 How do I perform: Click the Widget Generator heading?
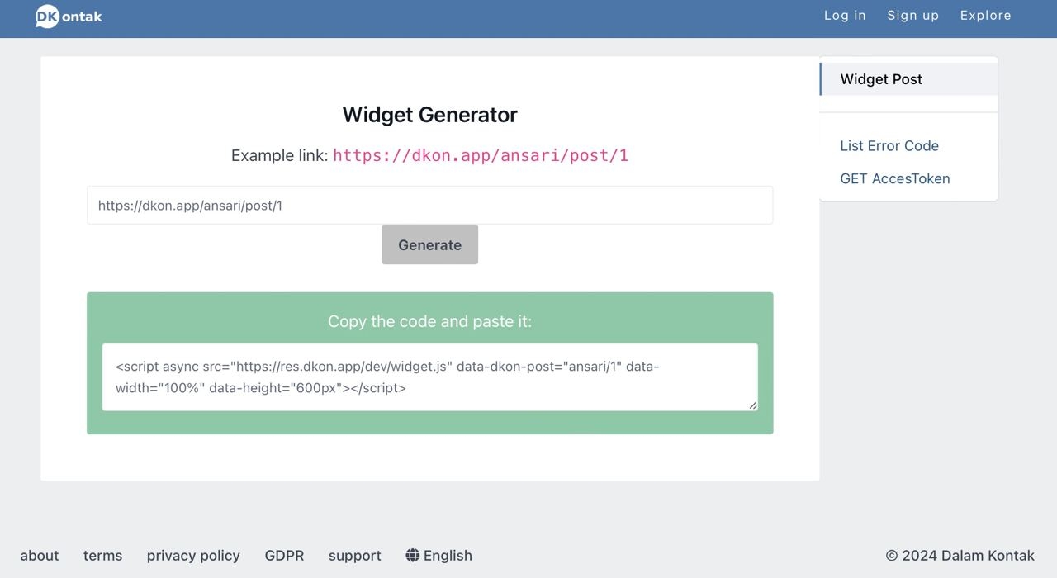coord(429,115)
